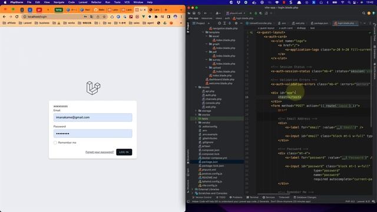Expand all in the Project panel
This screenshot has width=377, height=212.
(224, 24)
